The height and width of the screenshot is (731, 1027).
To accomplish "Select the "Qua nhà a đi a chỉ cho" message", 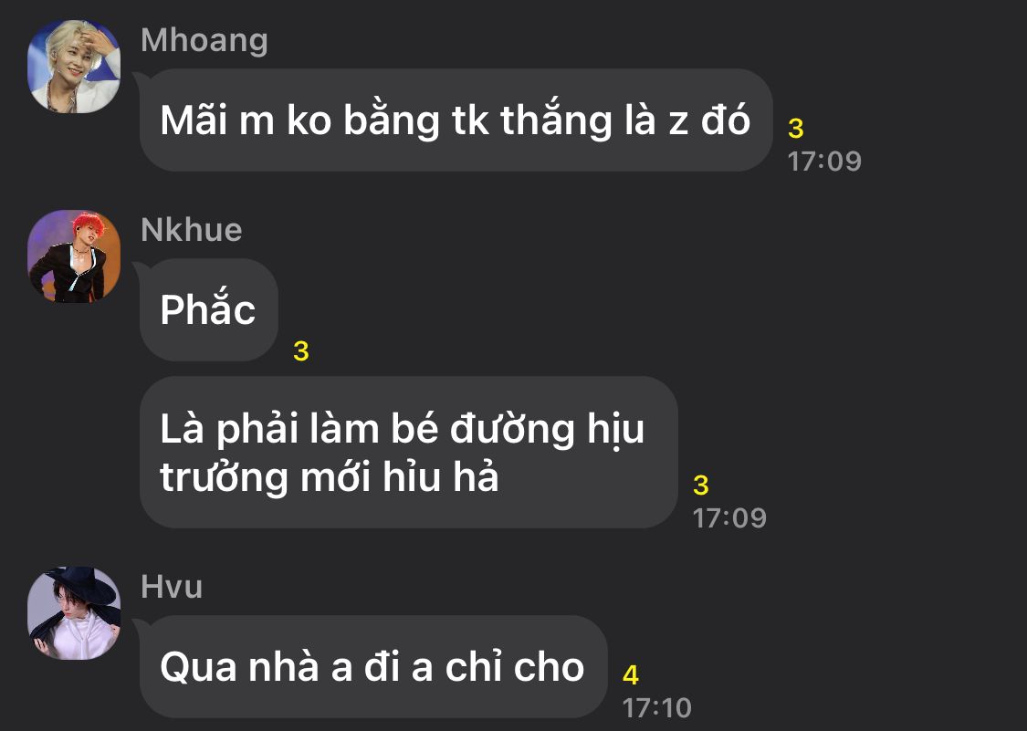I will tap(373, 666).
